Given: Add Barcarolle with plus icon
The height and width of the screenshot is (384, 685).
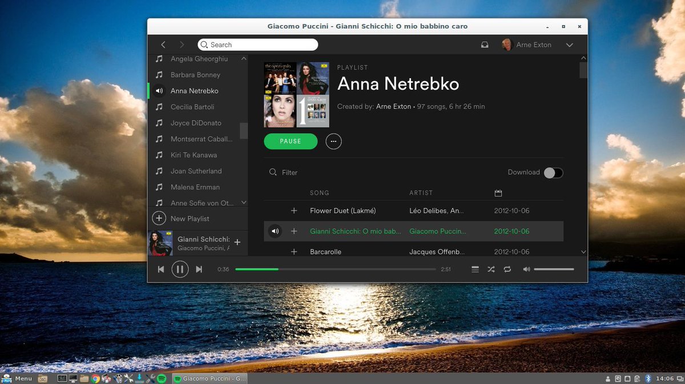Looking at the screenshot, I should tap(294, 252).
